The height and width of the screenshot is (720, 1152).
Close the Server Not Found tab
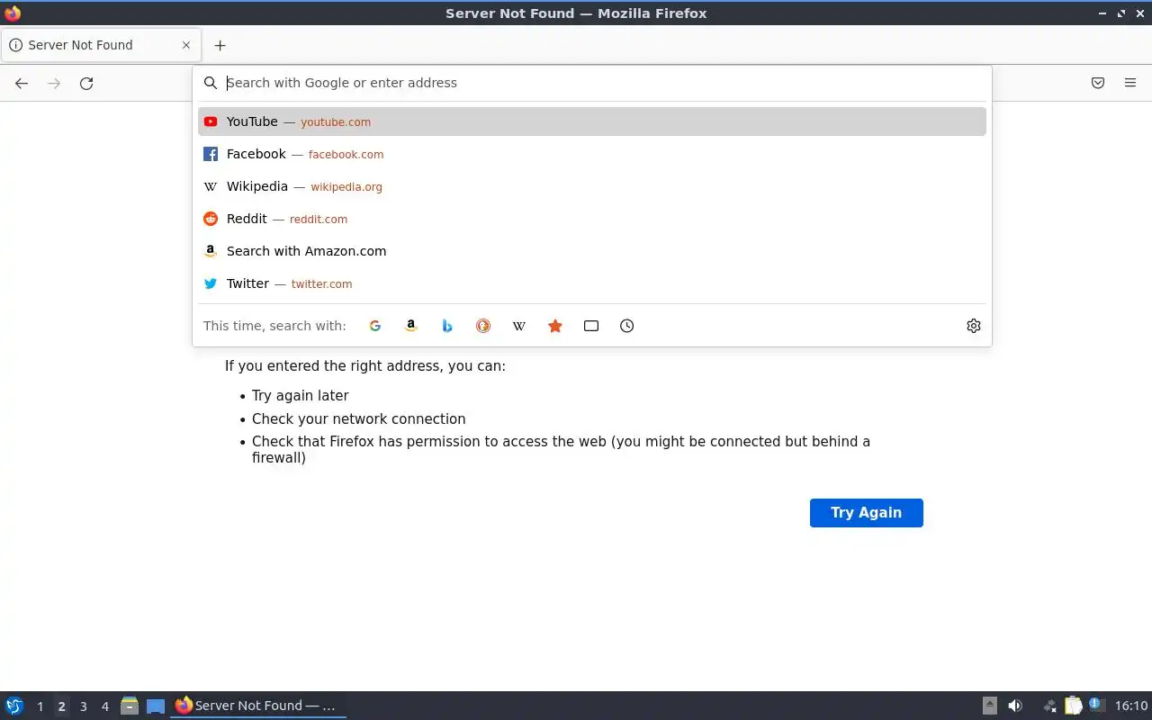click(x=186, y=45)
